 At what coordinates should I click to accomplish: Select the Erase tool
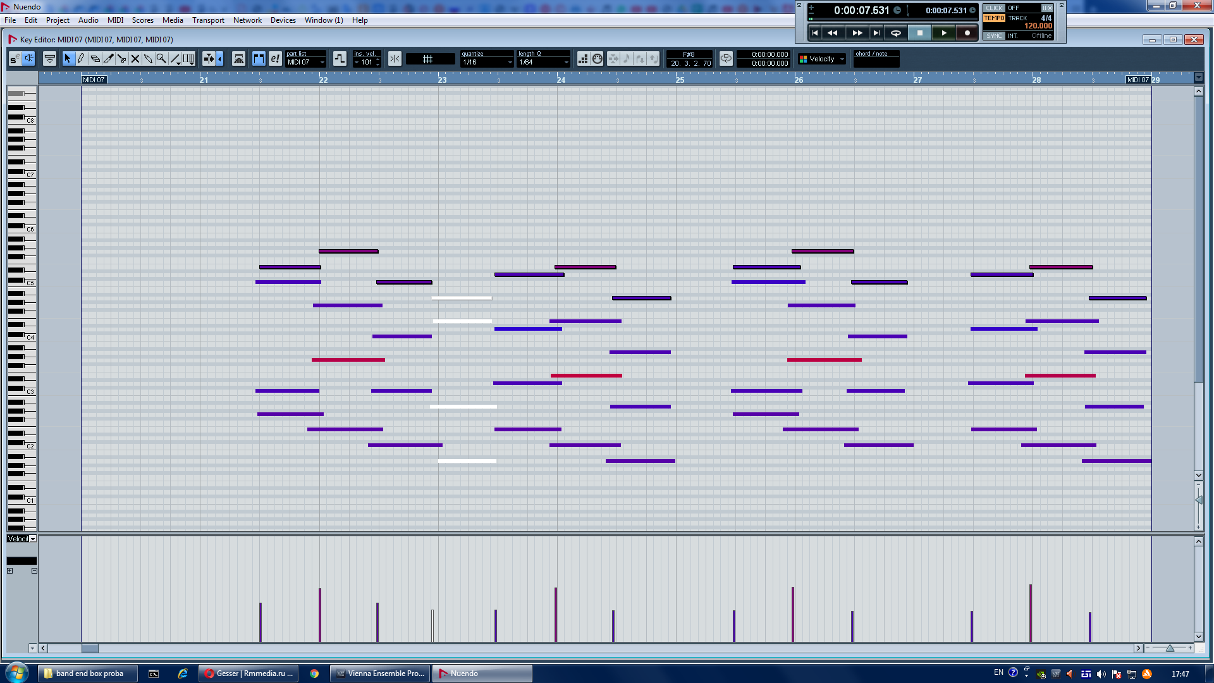tap(95, 59)
